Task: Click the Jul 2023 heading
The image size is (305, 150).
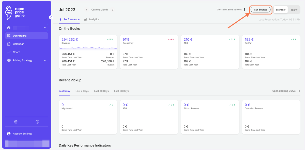Action: click(67, 10)
